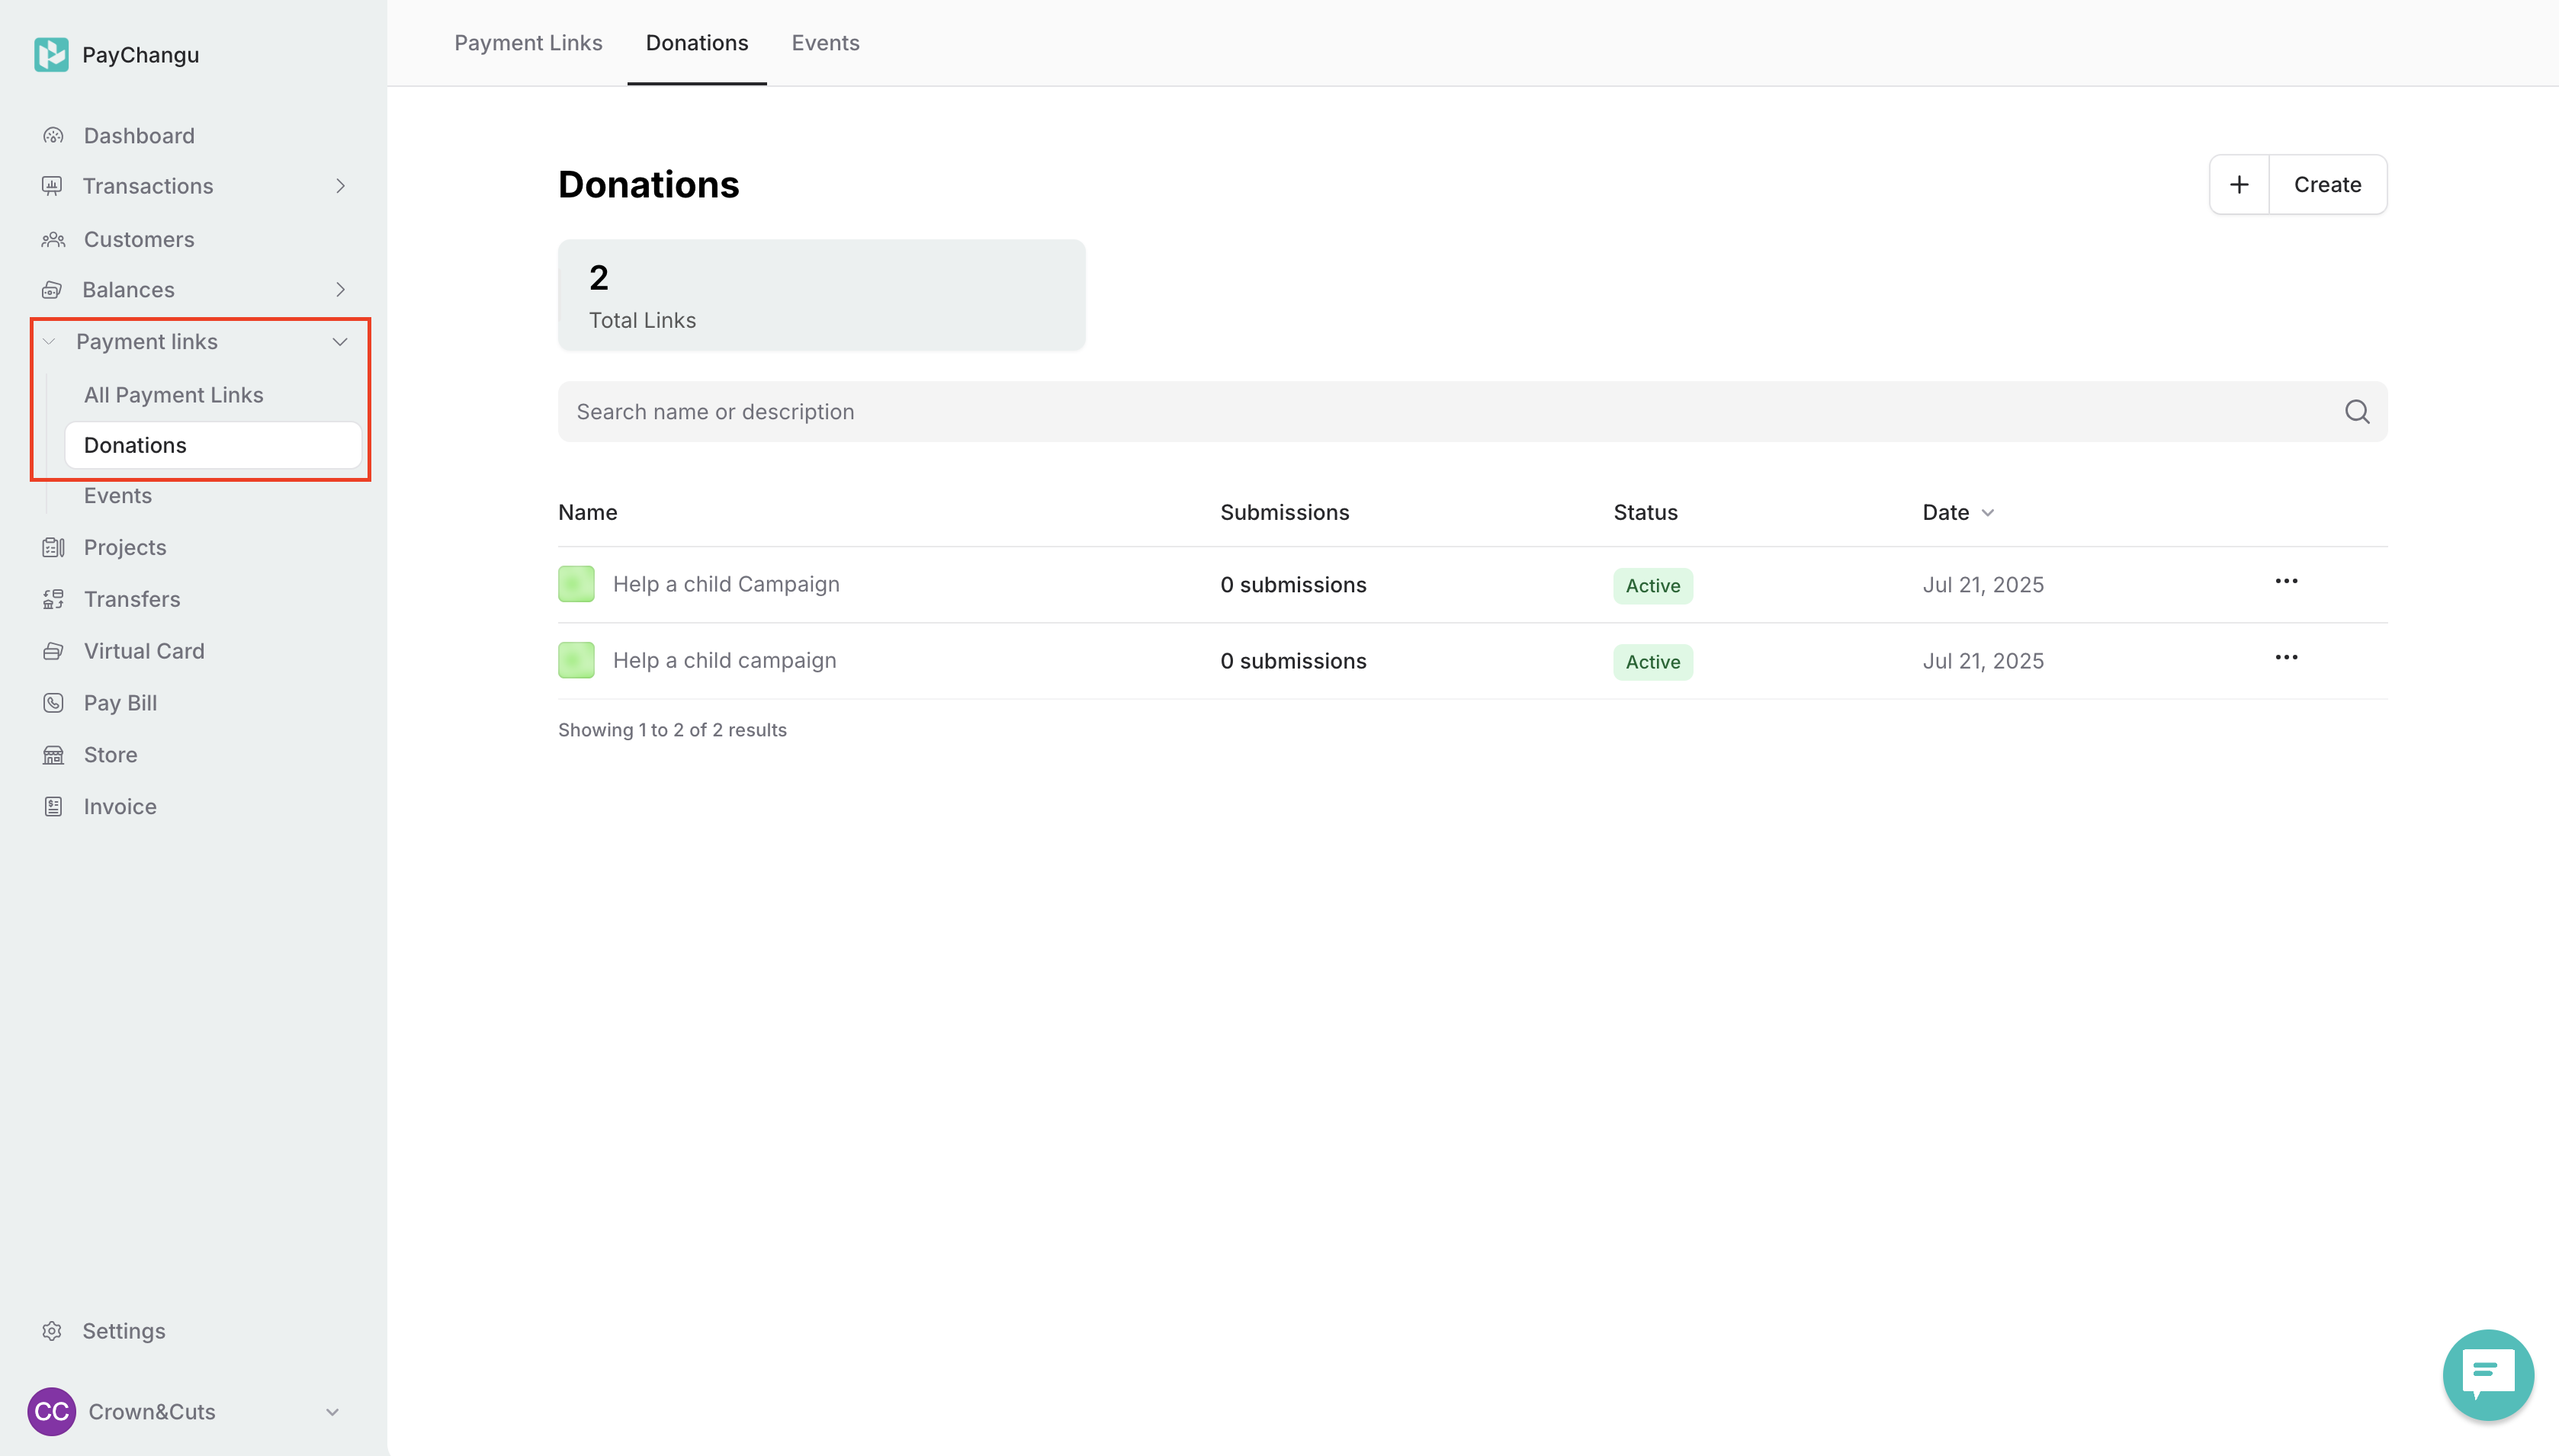Click the plus icon beside Create
2559x1456 pixels.
pos(2239,185)
